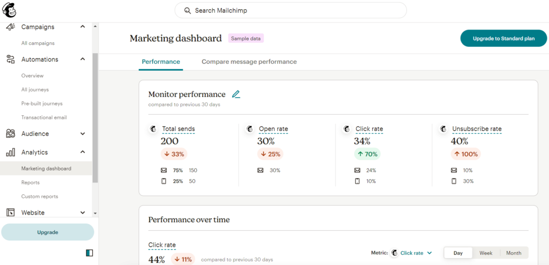Click phone icon under Click rate 34%

pos(357,181)
